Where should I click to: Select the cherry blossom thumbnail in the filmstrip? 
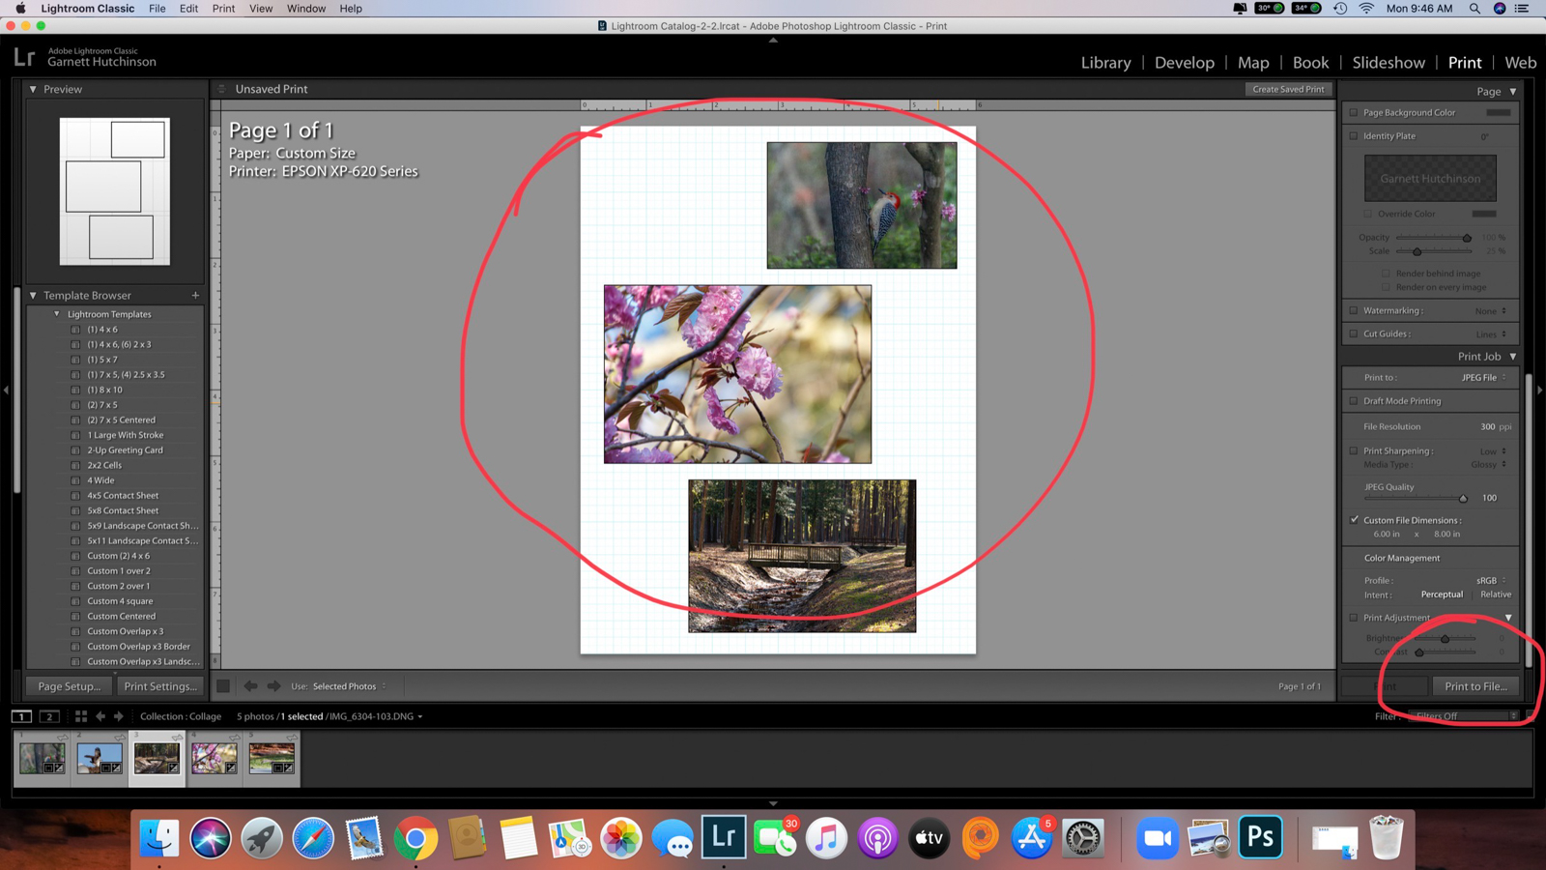pyautogui.click(x=214, y=759)
